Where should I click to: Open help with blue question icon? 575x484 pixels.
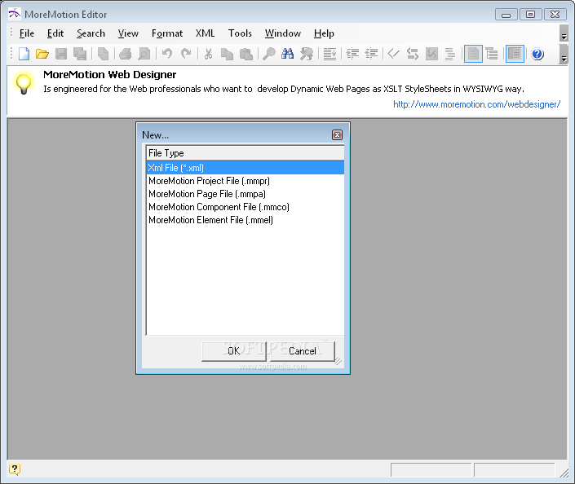point(537,54)
